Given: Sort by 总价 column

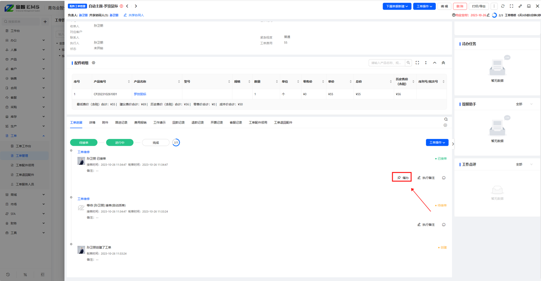Looking at the screenshot, I should click(x=391, y=82).
